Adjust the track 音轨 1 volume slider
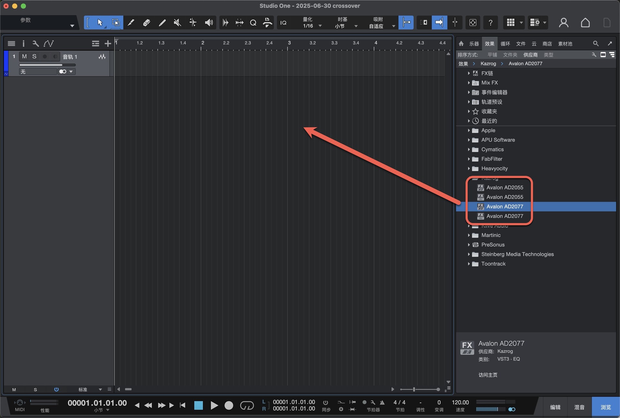This screenshot has height=418, width=620. coord(47,65)
